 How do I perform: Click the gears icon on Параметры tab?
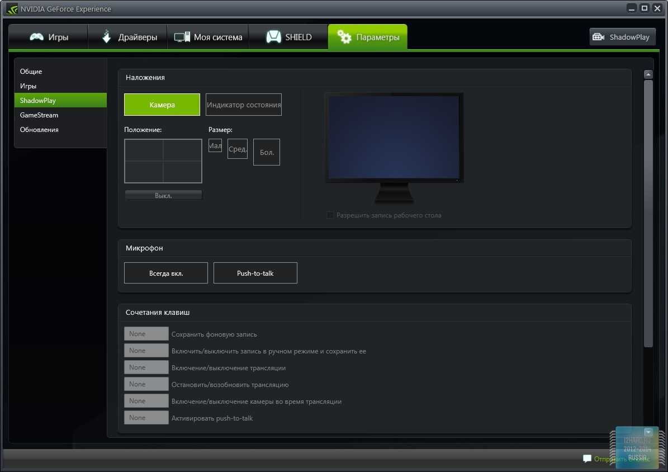click(344, 37)
